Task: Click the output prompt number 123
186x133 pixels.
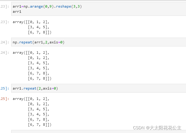Action: coord(4,22)
